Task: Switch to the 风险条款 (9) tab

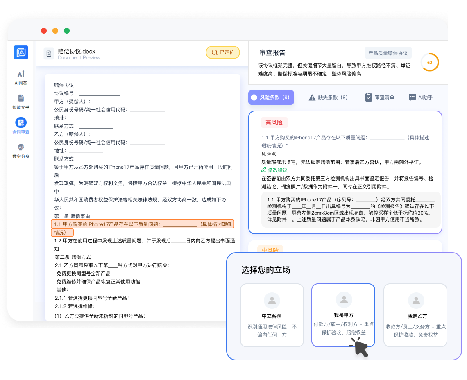Action: click(271, 97)
